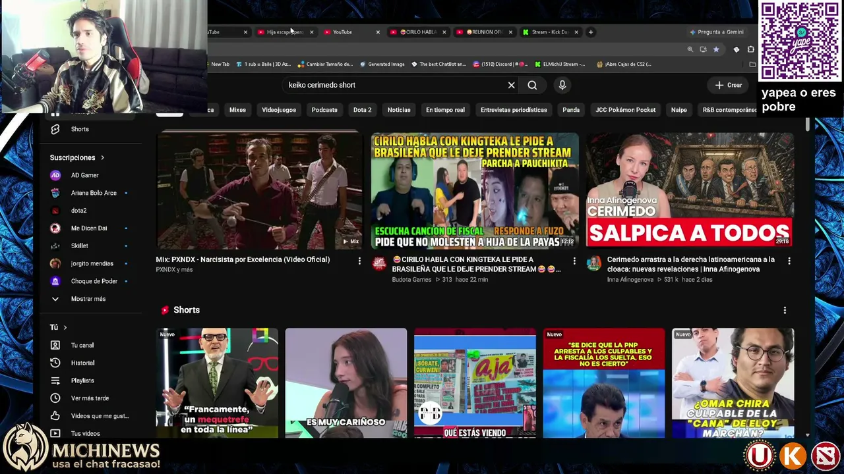The image size is (844, 474).
Task: Open the Cerimedo Salpica a Todos thumbnail
Action: [690, 191]
